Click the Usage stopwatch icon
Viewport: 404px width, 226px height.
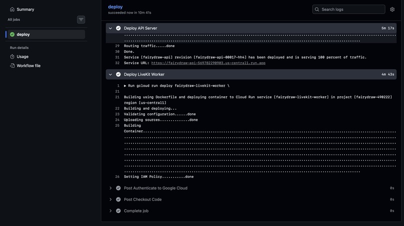(x=12, y=57)
